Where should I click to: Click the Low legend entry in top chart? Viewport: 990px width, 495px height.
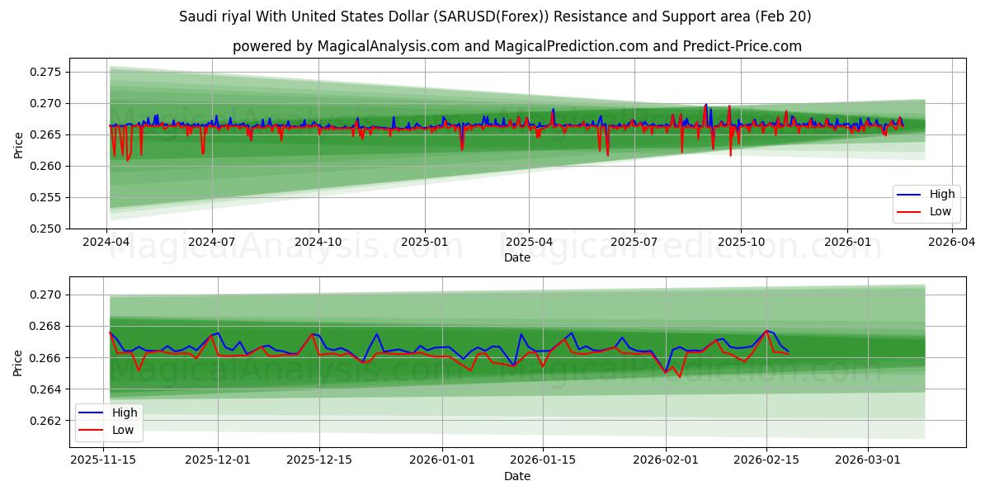pos(940,210)
